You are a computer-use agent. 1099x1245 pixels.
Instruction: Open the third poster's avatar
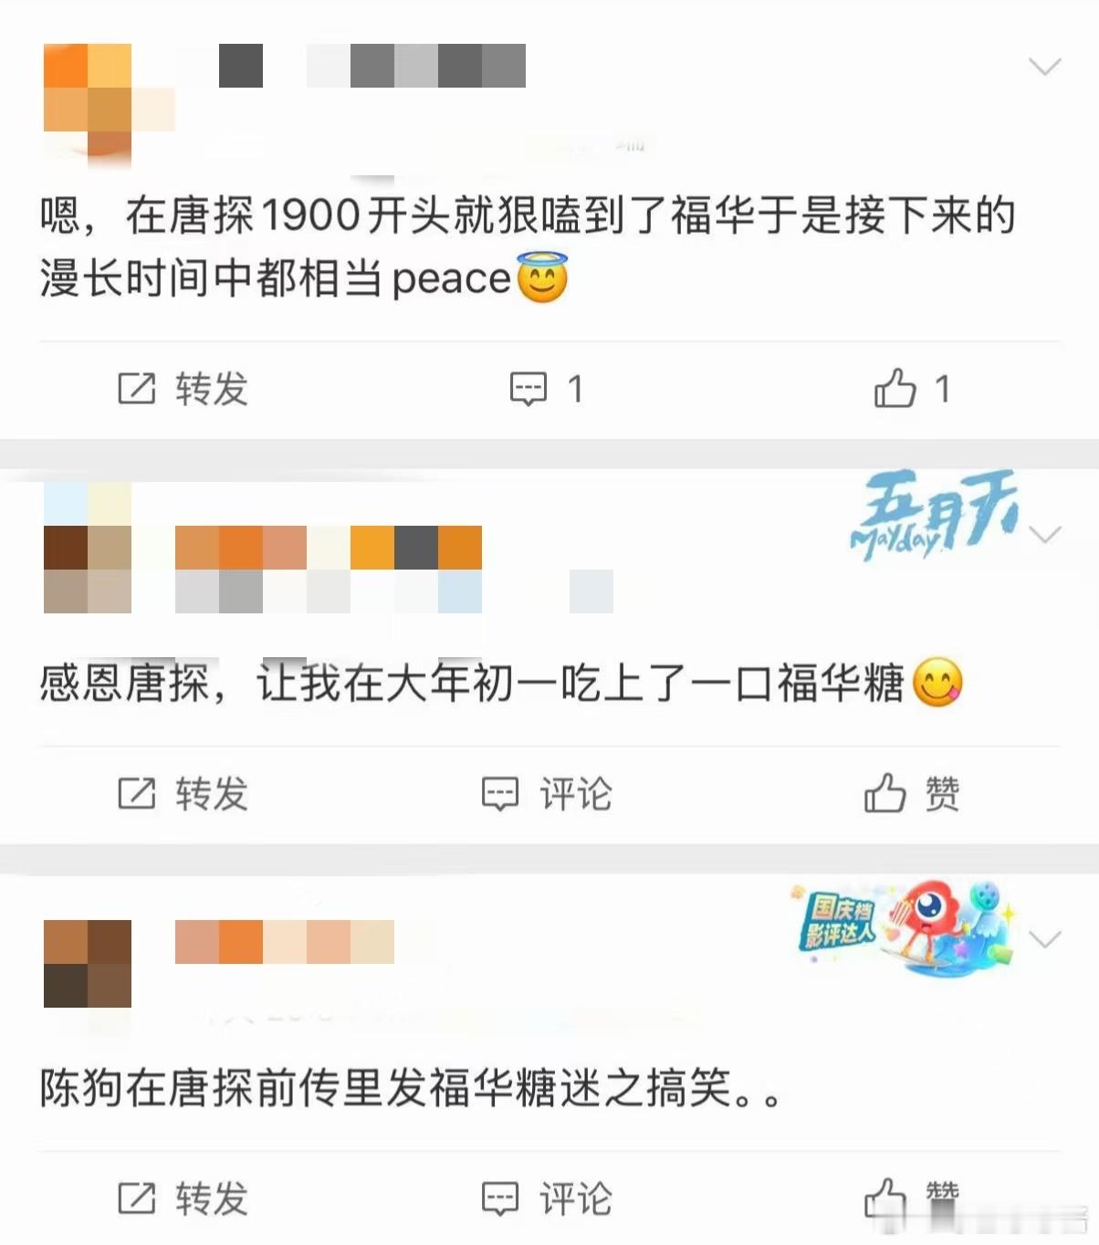(88, 964)
